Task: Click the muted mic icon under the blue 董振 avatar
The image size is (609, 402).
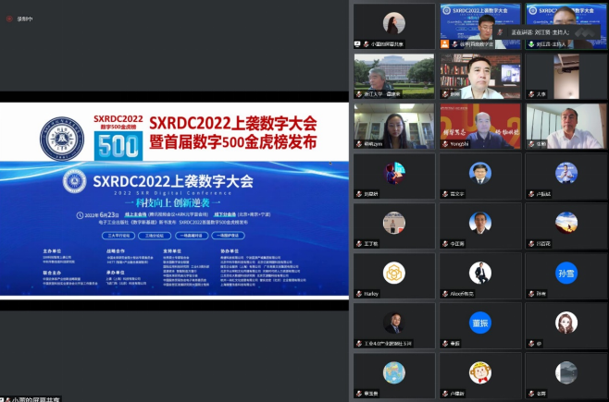Action: pos(445,344)
